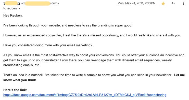
Task: Open the Google Docs sharing link
Action: pos(85,95)
